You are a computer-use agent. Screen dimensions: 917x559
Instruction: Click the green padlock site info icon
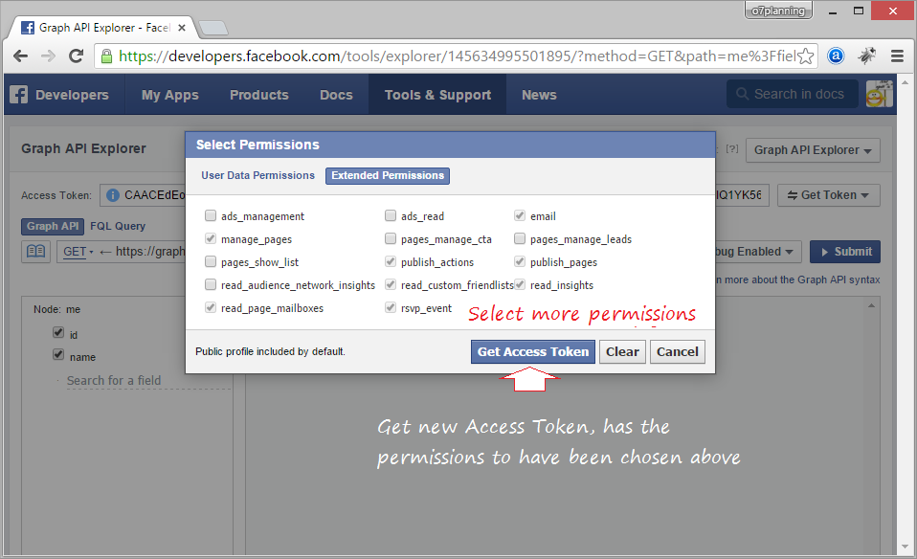[x=106, y=56]
